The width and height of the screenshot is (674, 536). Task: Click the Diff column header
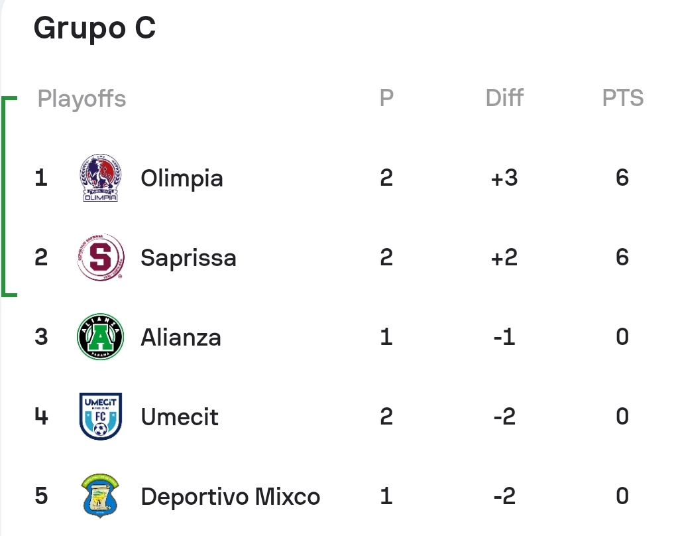click(x=504, y=98)
